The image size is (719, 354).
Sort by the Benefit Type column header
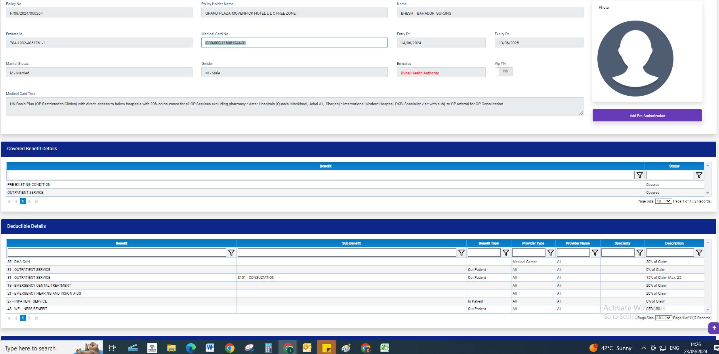pyautogui.click(x=488, y=243)
